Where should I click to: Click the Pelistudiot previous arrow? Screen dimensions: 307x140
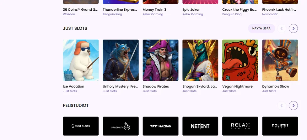point(282,106)
